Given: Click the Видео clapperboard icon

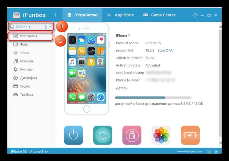Looking at the screenshot, I should pyautogui.click(x=16, y=86).
